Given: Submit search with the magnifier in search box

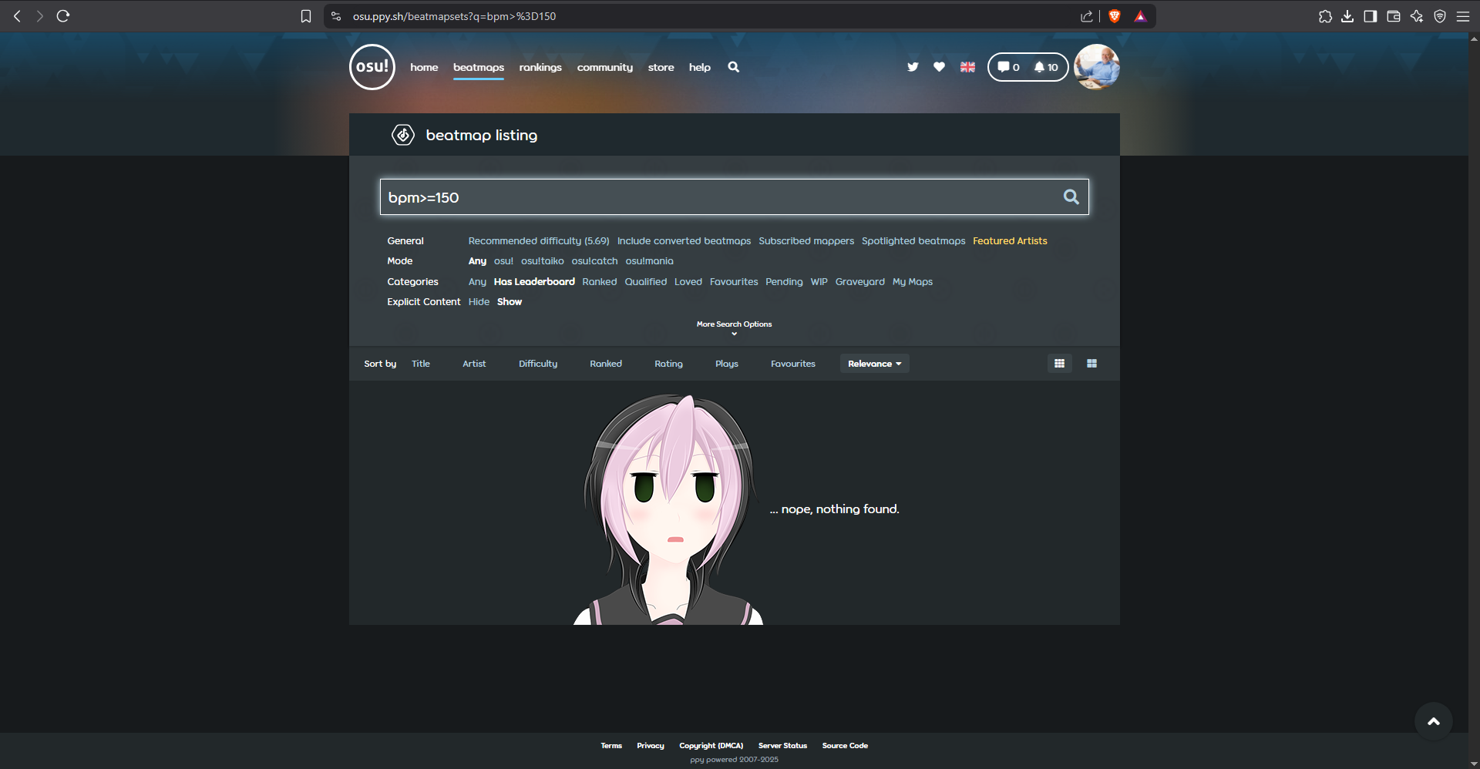Looking at the screenshot, I should tap(1071, 197).
